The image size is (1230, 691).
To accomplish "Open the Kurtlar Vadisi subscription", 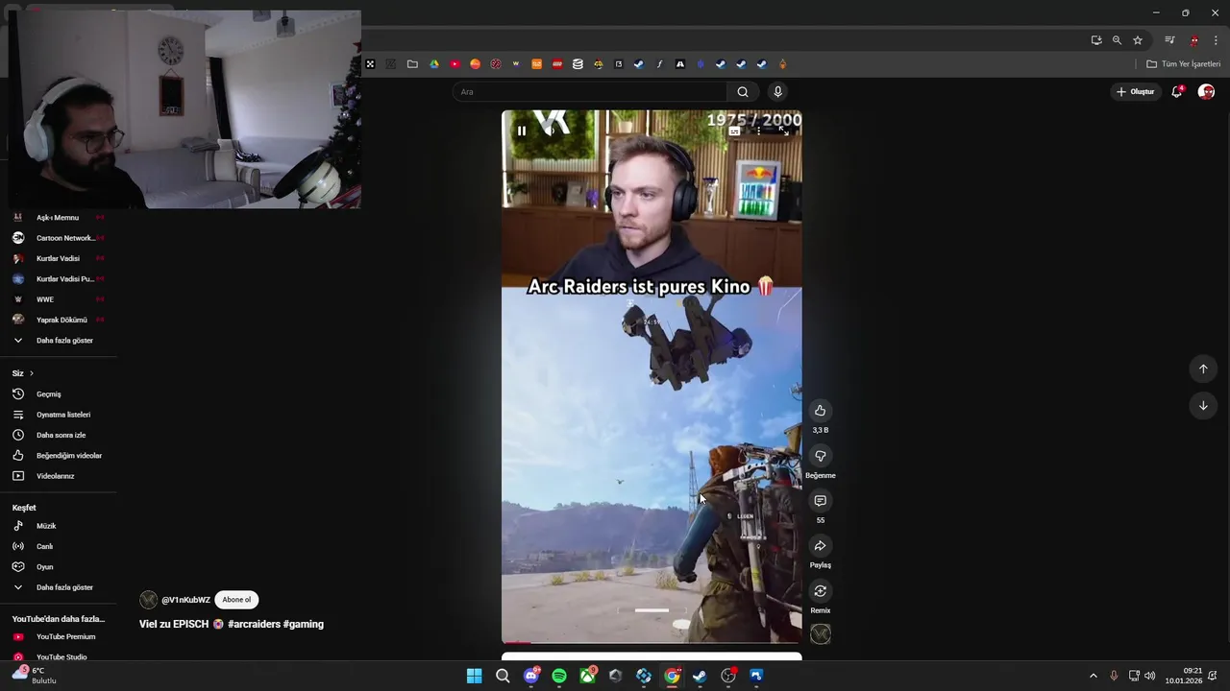I will click(58, 258).
